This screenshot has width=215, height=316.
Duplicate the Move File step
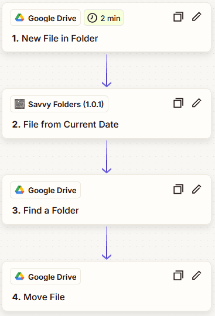[178, 275]
